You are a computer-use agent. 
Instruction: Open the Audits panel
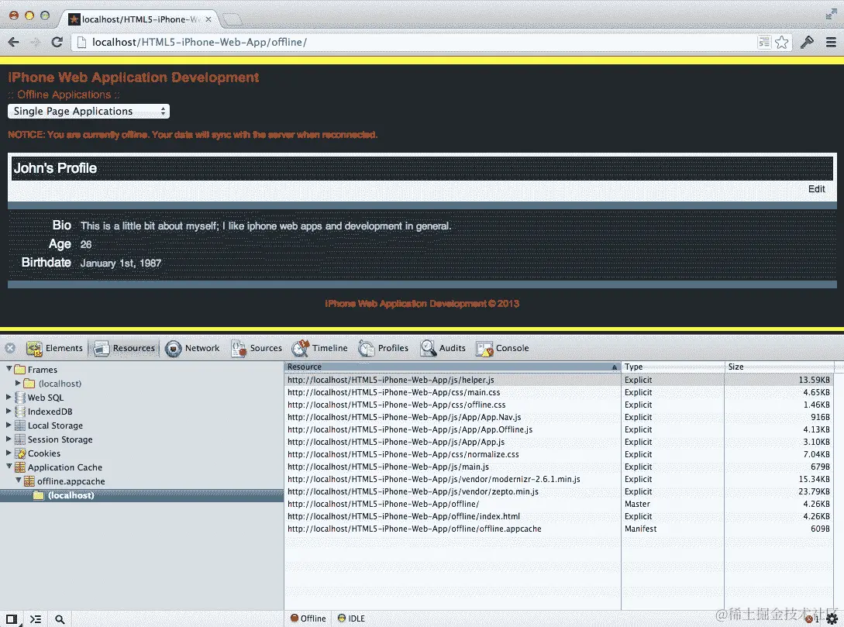443,348
